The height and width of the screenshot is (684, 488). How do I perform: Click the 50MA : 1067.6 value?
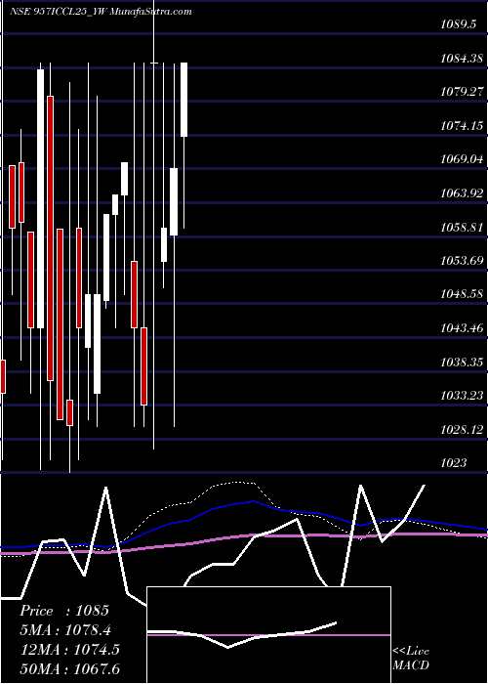(x=69, y=669)
